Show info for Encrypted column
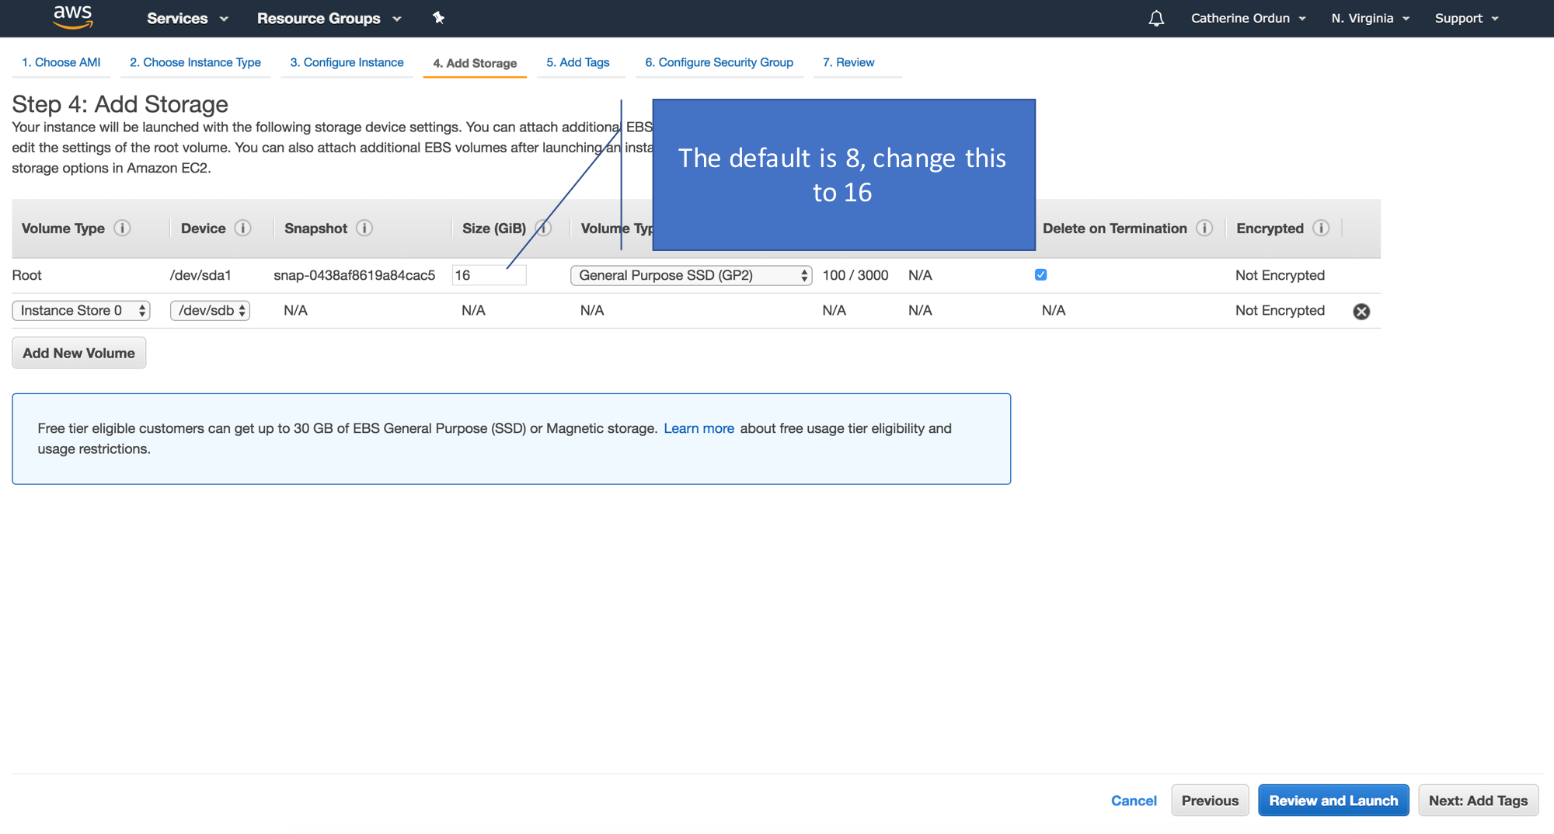The height and width of the screenshot is (834, 1554). [x=1321, y=228]
